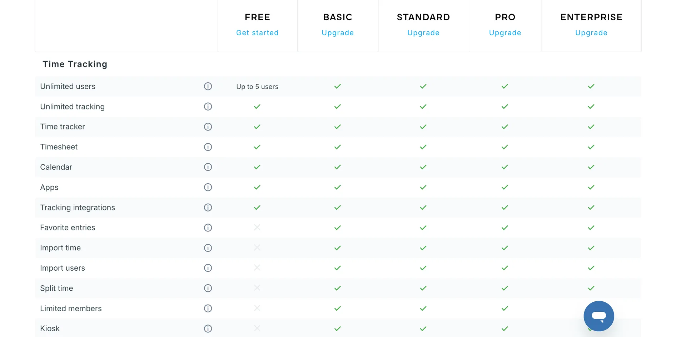Image resolution: width=686 pixels, height=337 pixels.
Task: Show info for Limited members
Action: click(x=208, y=308)
